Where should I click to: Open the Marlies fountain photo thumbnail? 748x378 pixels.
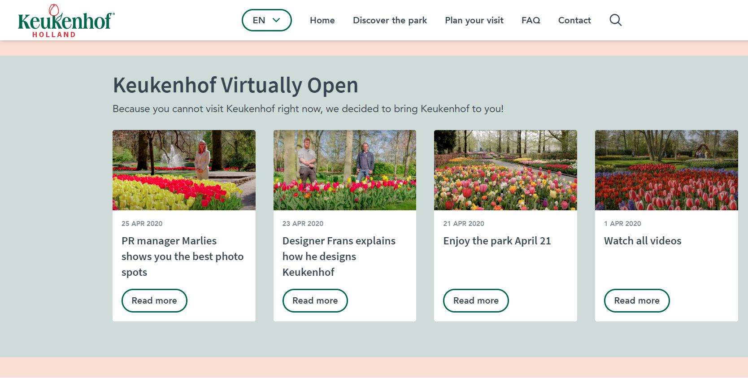(184, 170)
